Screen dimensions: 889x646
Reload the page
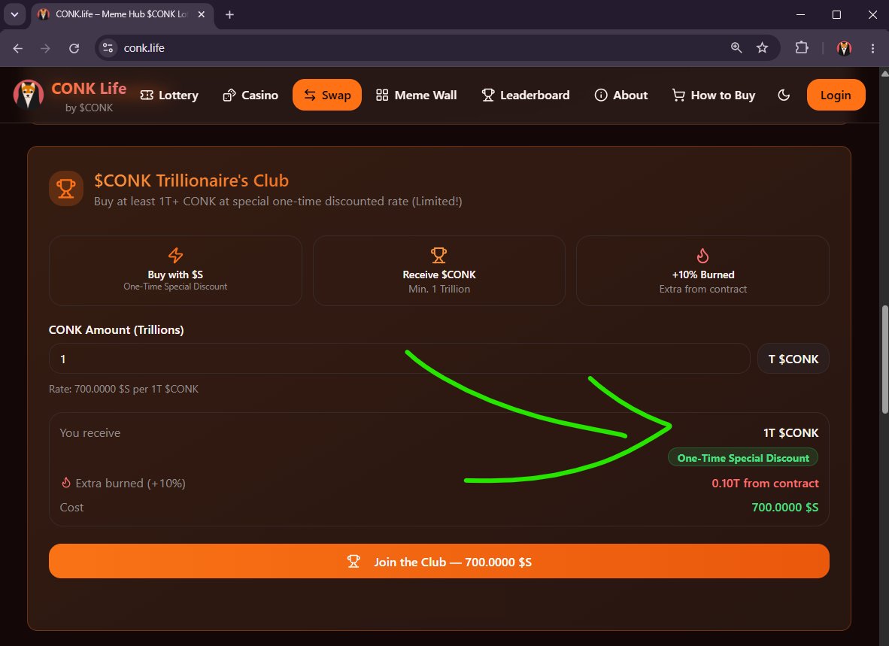[74, 48]
